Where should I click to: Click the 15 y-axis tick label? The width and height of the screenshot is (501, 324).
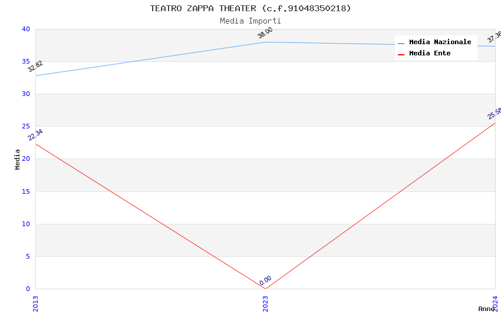26,191
